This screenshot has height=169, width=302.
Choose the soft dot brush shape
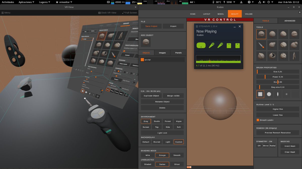(x=286, y=94)
